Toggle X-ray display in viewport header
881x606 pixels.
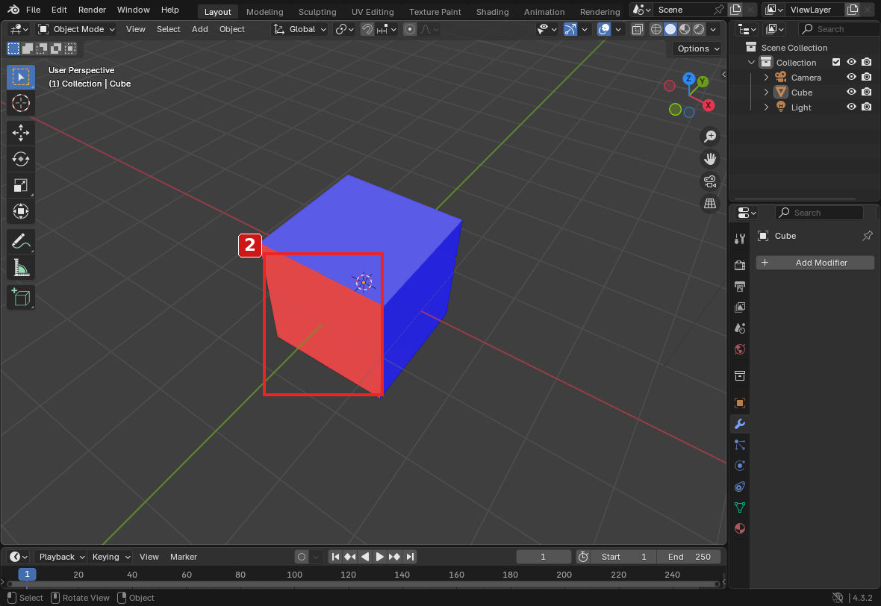tap(637, 29)
